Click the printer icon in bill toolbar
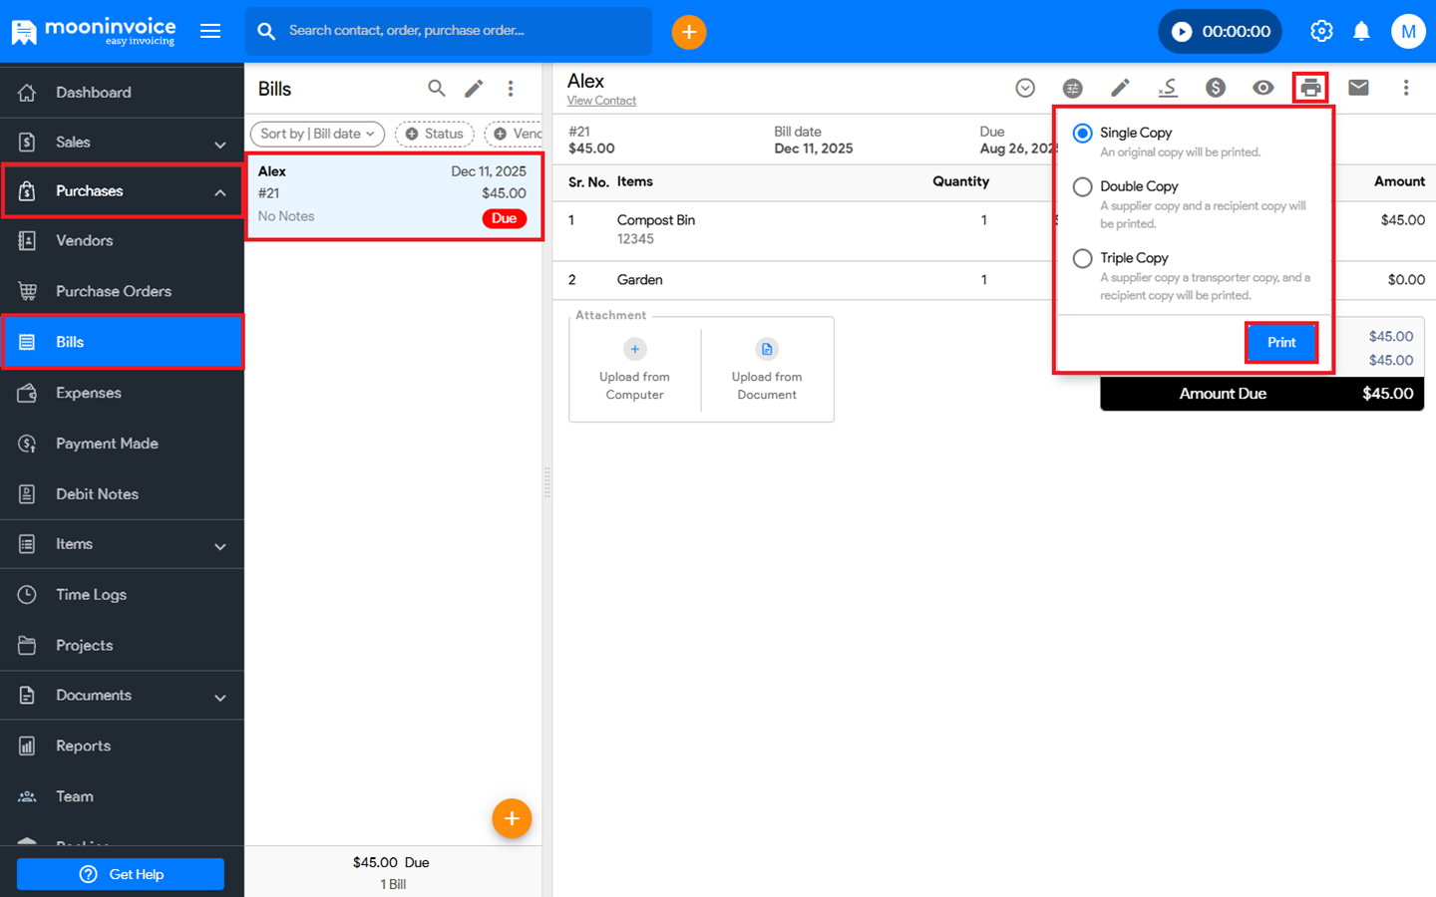Viewport: 1436px width, 897px height. (x=1310, y=88)
